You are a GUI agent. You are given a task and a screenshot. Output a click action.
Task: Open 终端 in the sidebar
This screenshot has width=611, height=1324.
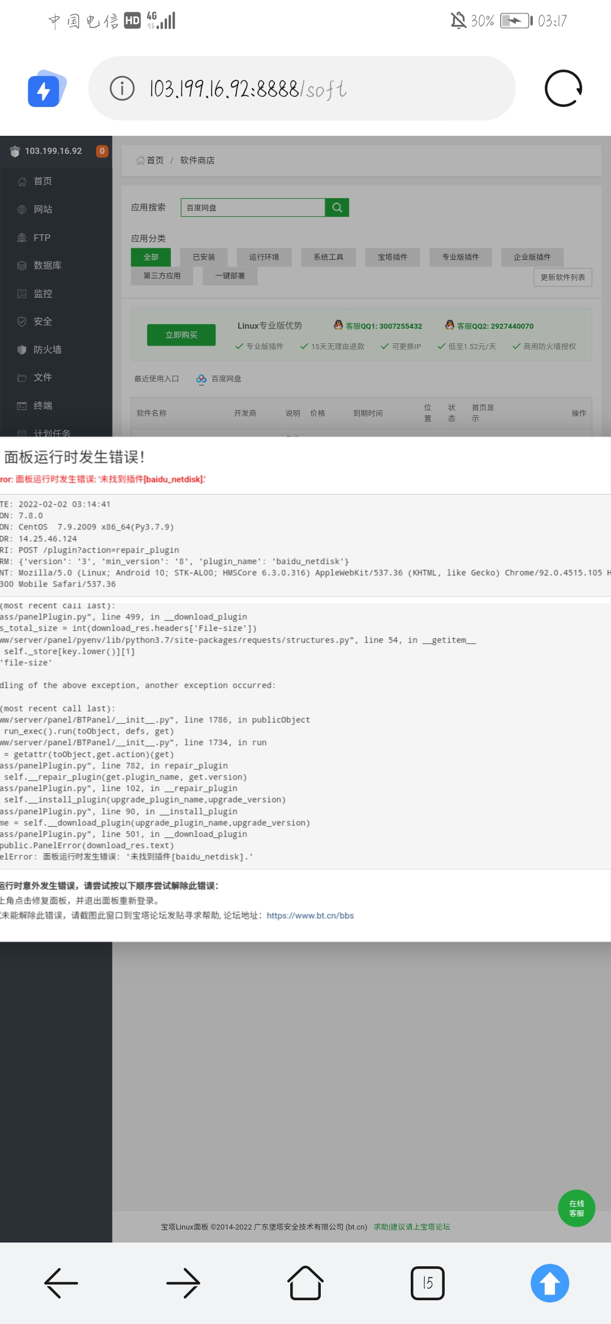pyautogui.click(x=43, y=406)
